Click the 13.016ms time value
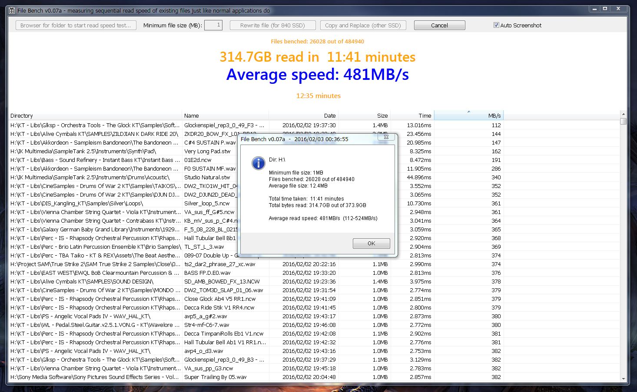Viewport: 637px width, 392px height. click(x=419, y=125)
